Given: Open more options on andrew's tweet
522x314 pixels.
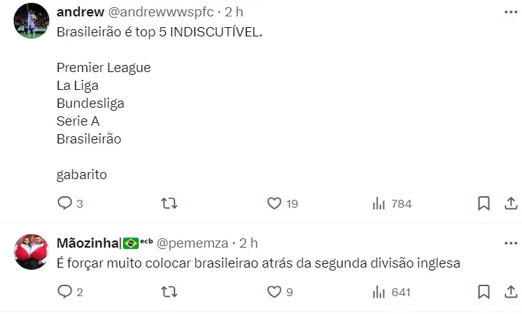Looking at the screenshot, I should click(x=511, y=12).
